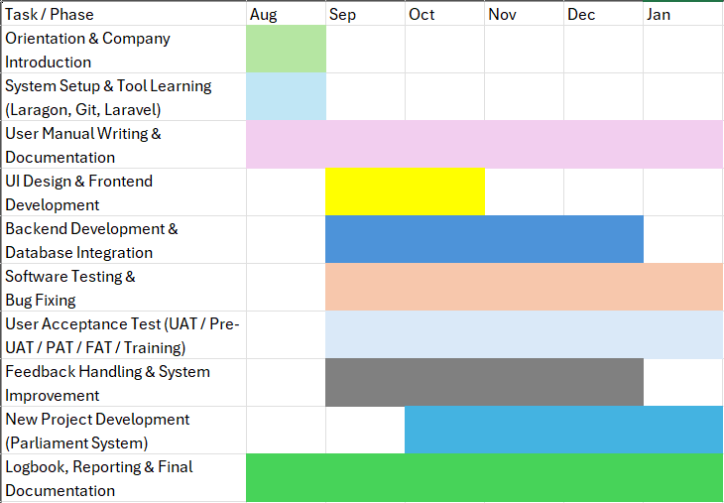Click the User Manual Writing & Documentation cell

pyautogui.click(x=123, y=145)
